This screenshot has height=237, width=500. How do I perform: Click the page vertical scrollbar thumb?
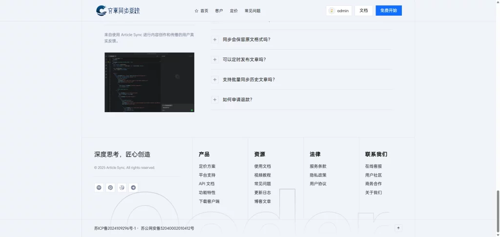(x=498, y=211)
